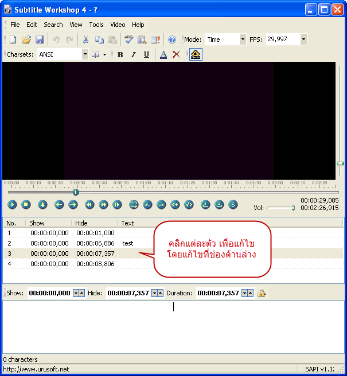Click the end subtitle button

[189, 205]
